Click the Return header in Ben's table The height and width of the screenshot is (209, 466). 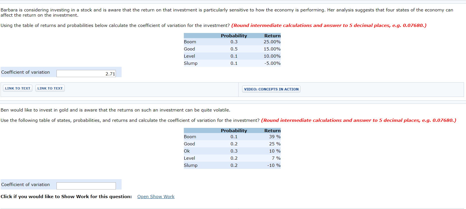click(x=272, y=130)
